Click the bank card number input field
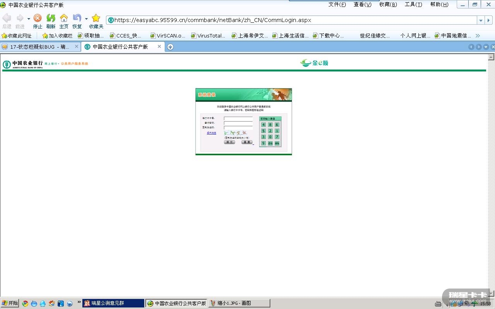 coord(238,118)
